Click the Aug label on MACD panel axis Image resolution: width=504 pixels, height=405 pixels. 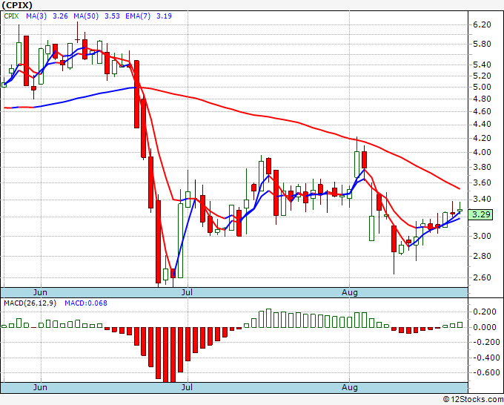[350, 387]
